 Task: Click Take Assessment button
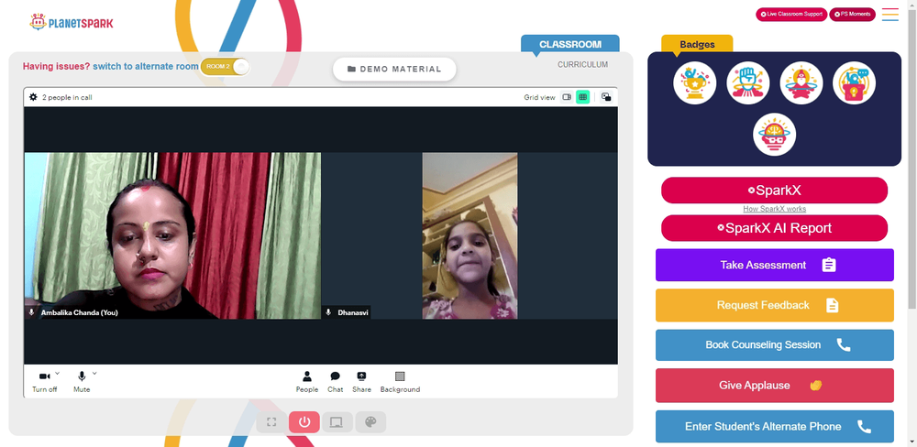click(x=774, y=266)
